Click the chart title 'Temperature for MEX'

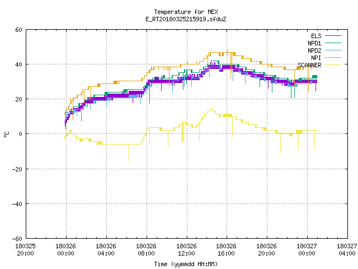pyautogui.click(x=186, y=12)
